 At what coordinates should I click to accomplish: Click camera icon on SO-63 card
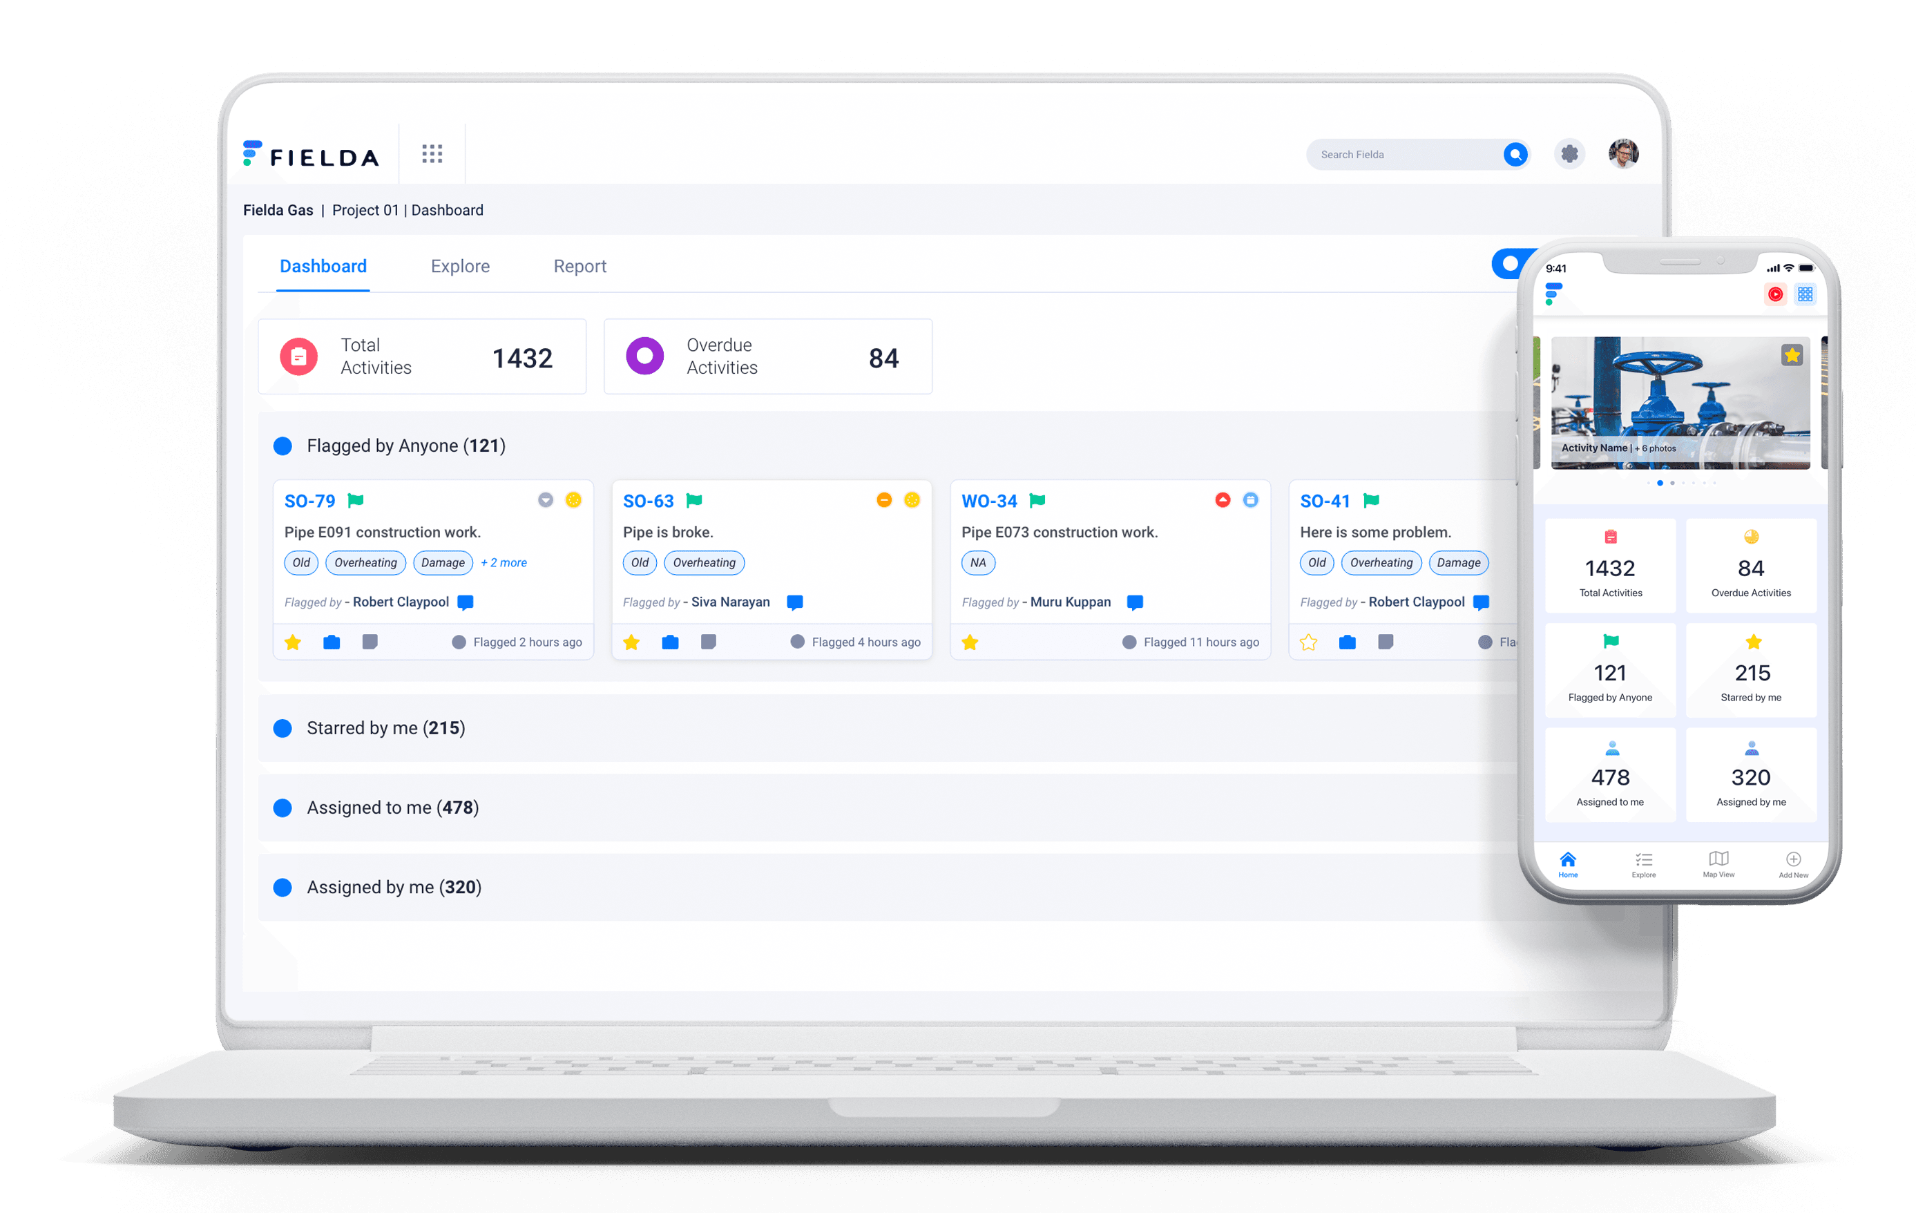point(670,642)
